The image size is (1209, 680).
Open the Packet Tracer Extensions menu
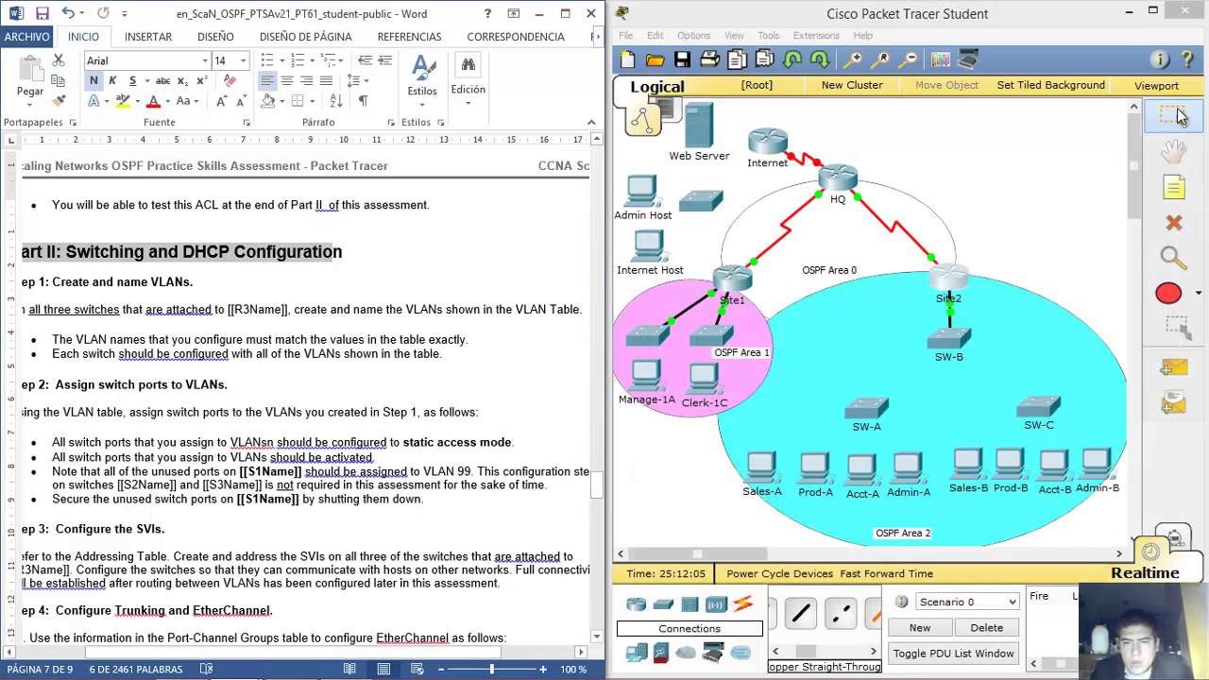(815, 35)
